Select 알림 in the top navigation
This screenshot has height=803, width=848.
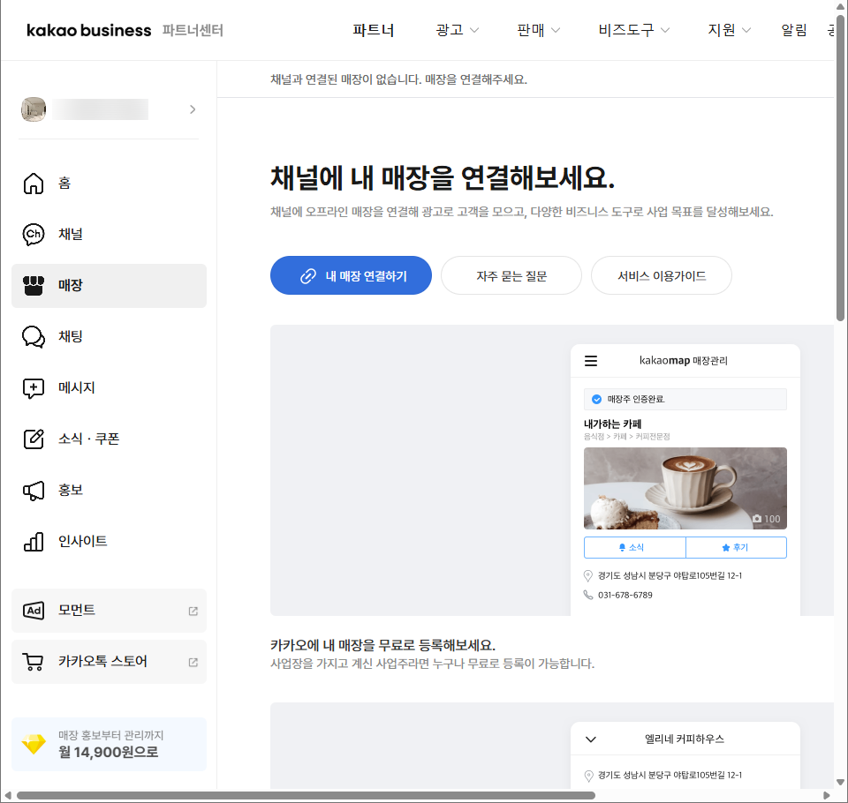(794, 30)
